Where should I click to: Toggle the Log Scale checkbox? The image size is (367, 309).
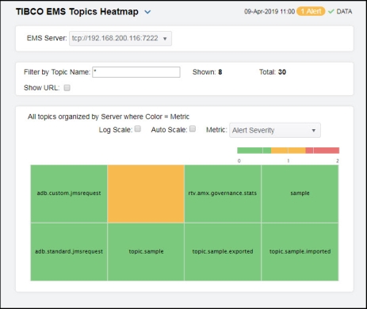138,129
